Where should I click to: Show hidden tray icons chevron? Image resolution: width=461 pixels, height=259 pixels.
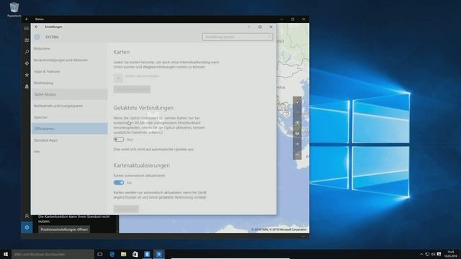click(x=421, y=254)
